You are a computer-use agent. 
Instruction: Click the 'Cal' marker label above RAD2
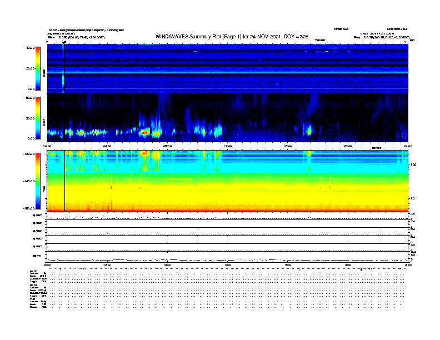click(x=64, y=42)
